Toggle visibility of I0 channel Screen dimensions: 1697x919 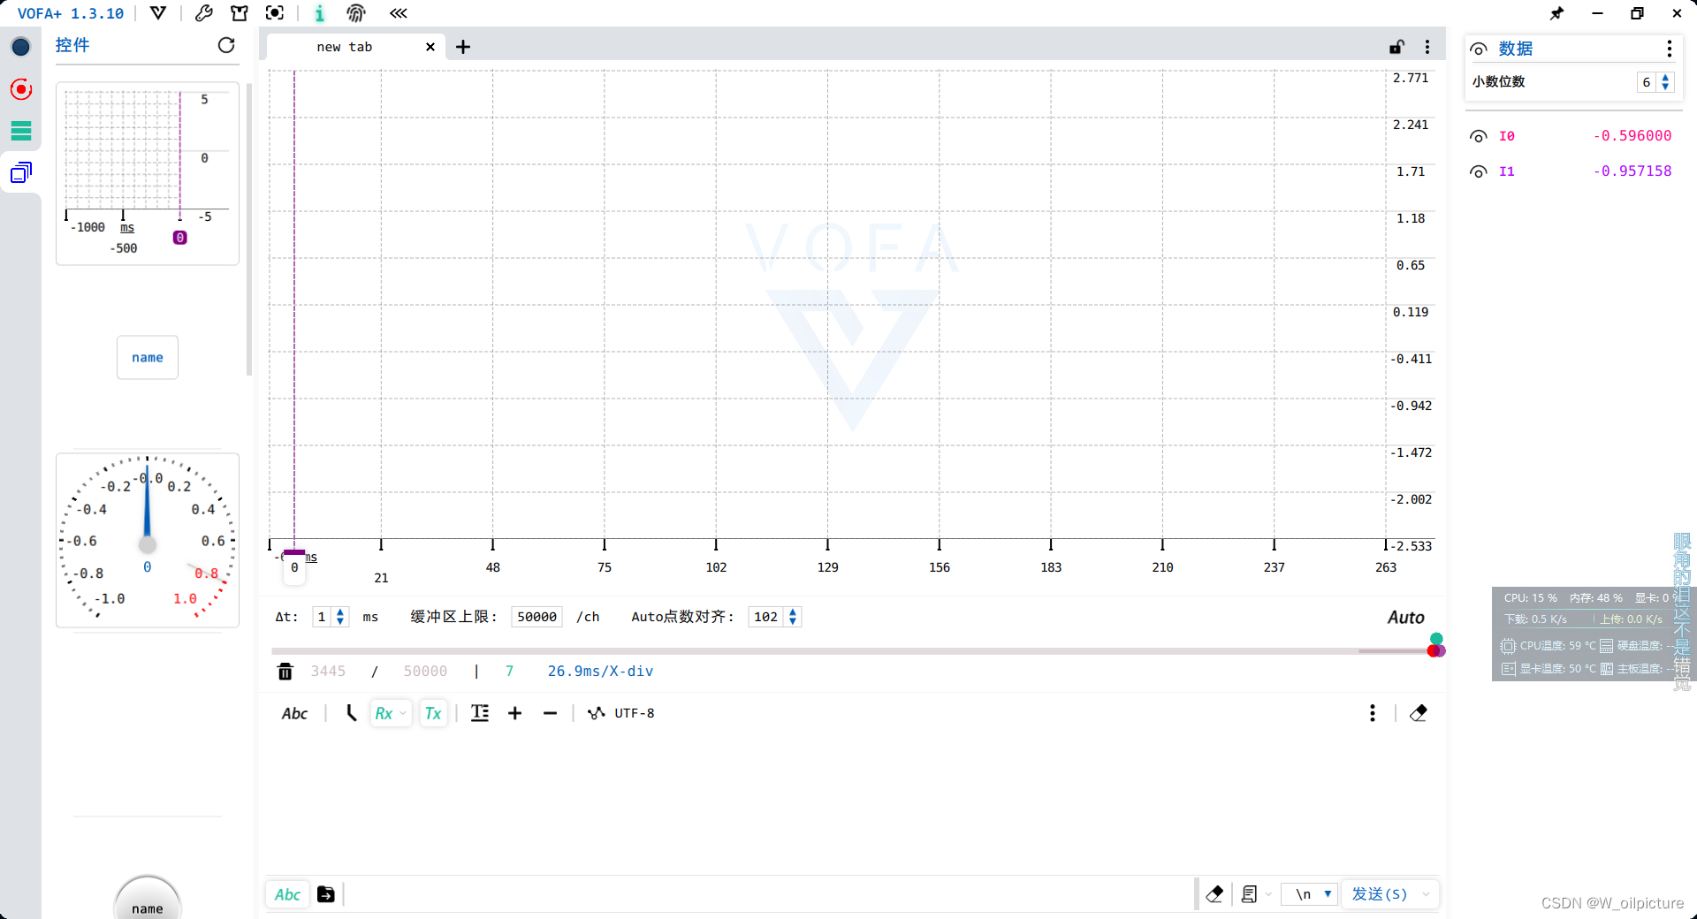[x=1478, y=136]
